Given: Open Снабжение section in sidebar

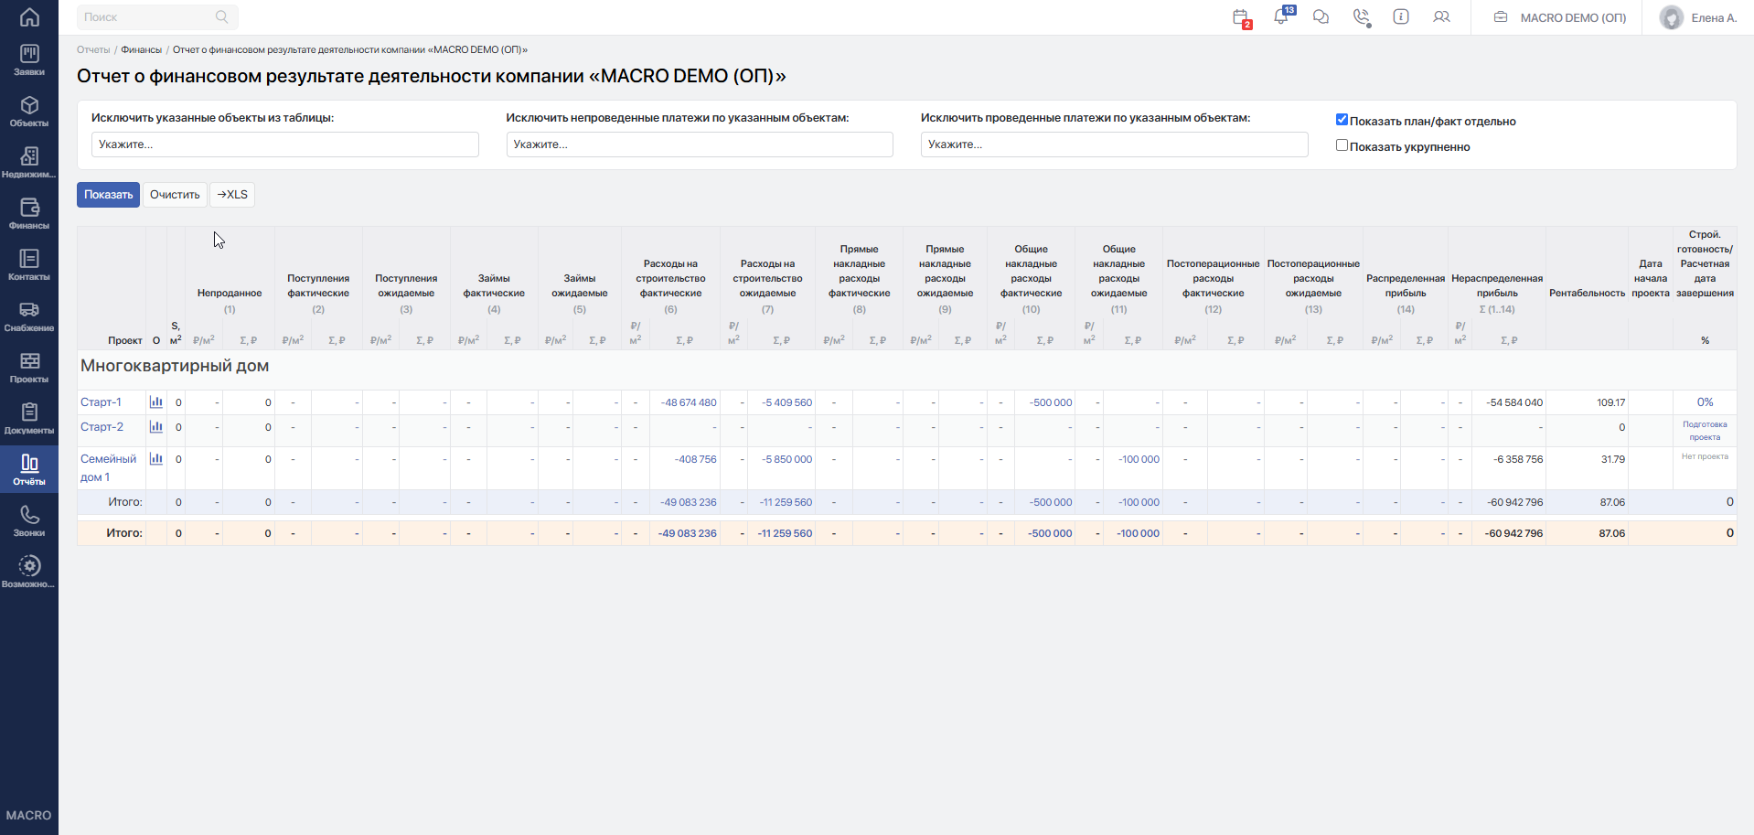Looking at the screenshot, I should [x=29, y=316].
